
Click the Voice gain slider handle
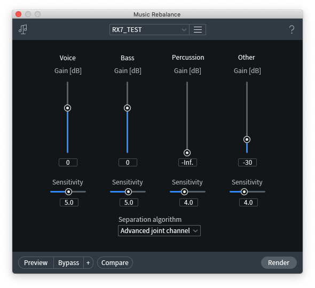tap(67, 108)
